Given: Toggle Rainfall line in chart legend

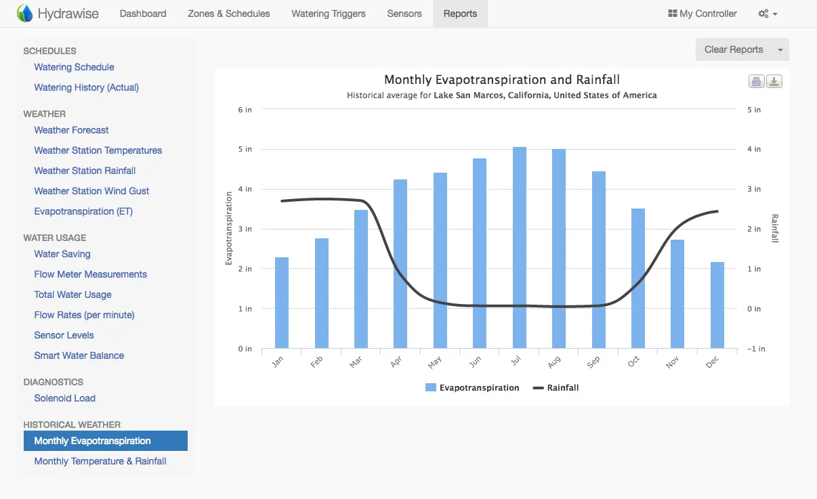Looking at the screenshot, I should pyautogui.click(x=556, y=388).
